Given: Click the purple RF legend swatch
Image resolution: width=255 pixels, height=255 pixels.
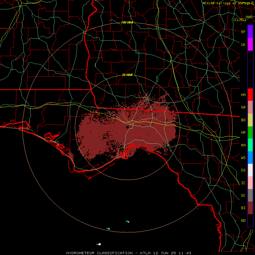Looking at the screenshot, I should [250, 31].
